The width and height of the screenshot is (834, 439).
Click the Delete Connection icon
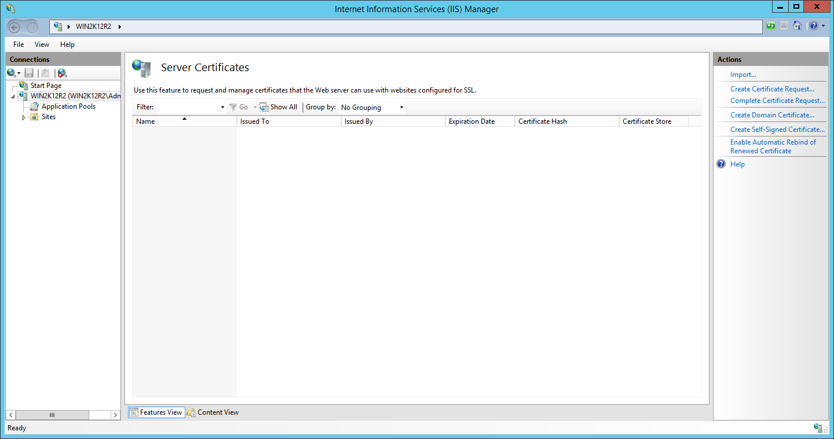coord(62,73)
